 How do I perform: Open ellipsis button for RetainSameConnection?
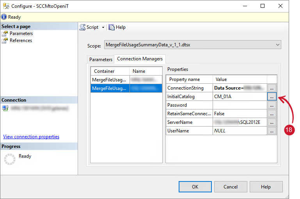pos(272,114)
